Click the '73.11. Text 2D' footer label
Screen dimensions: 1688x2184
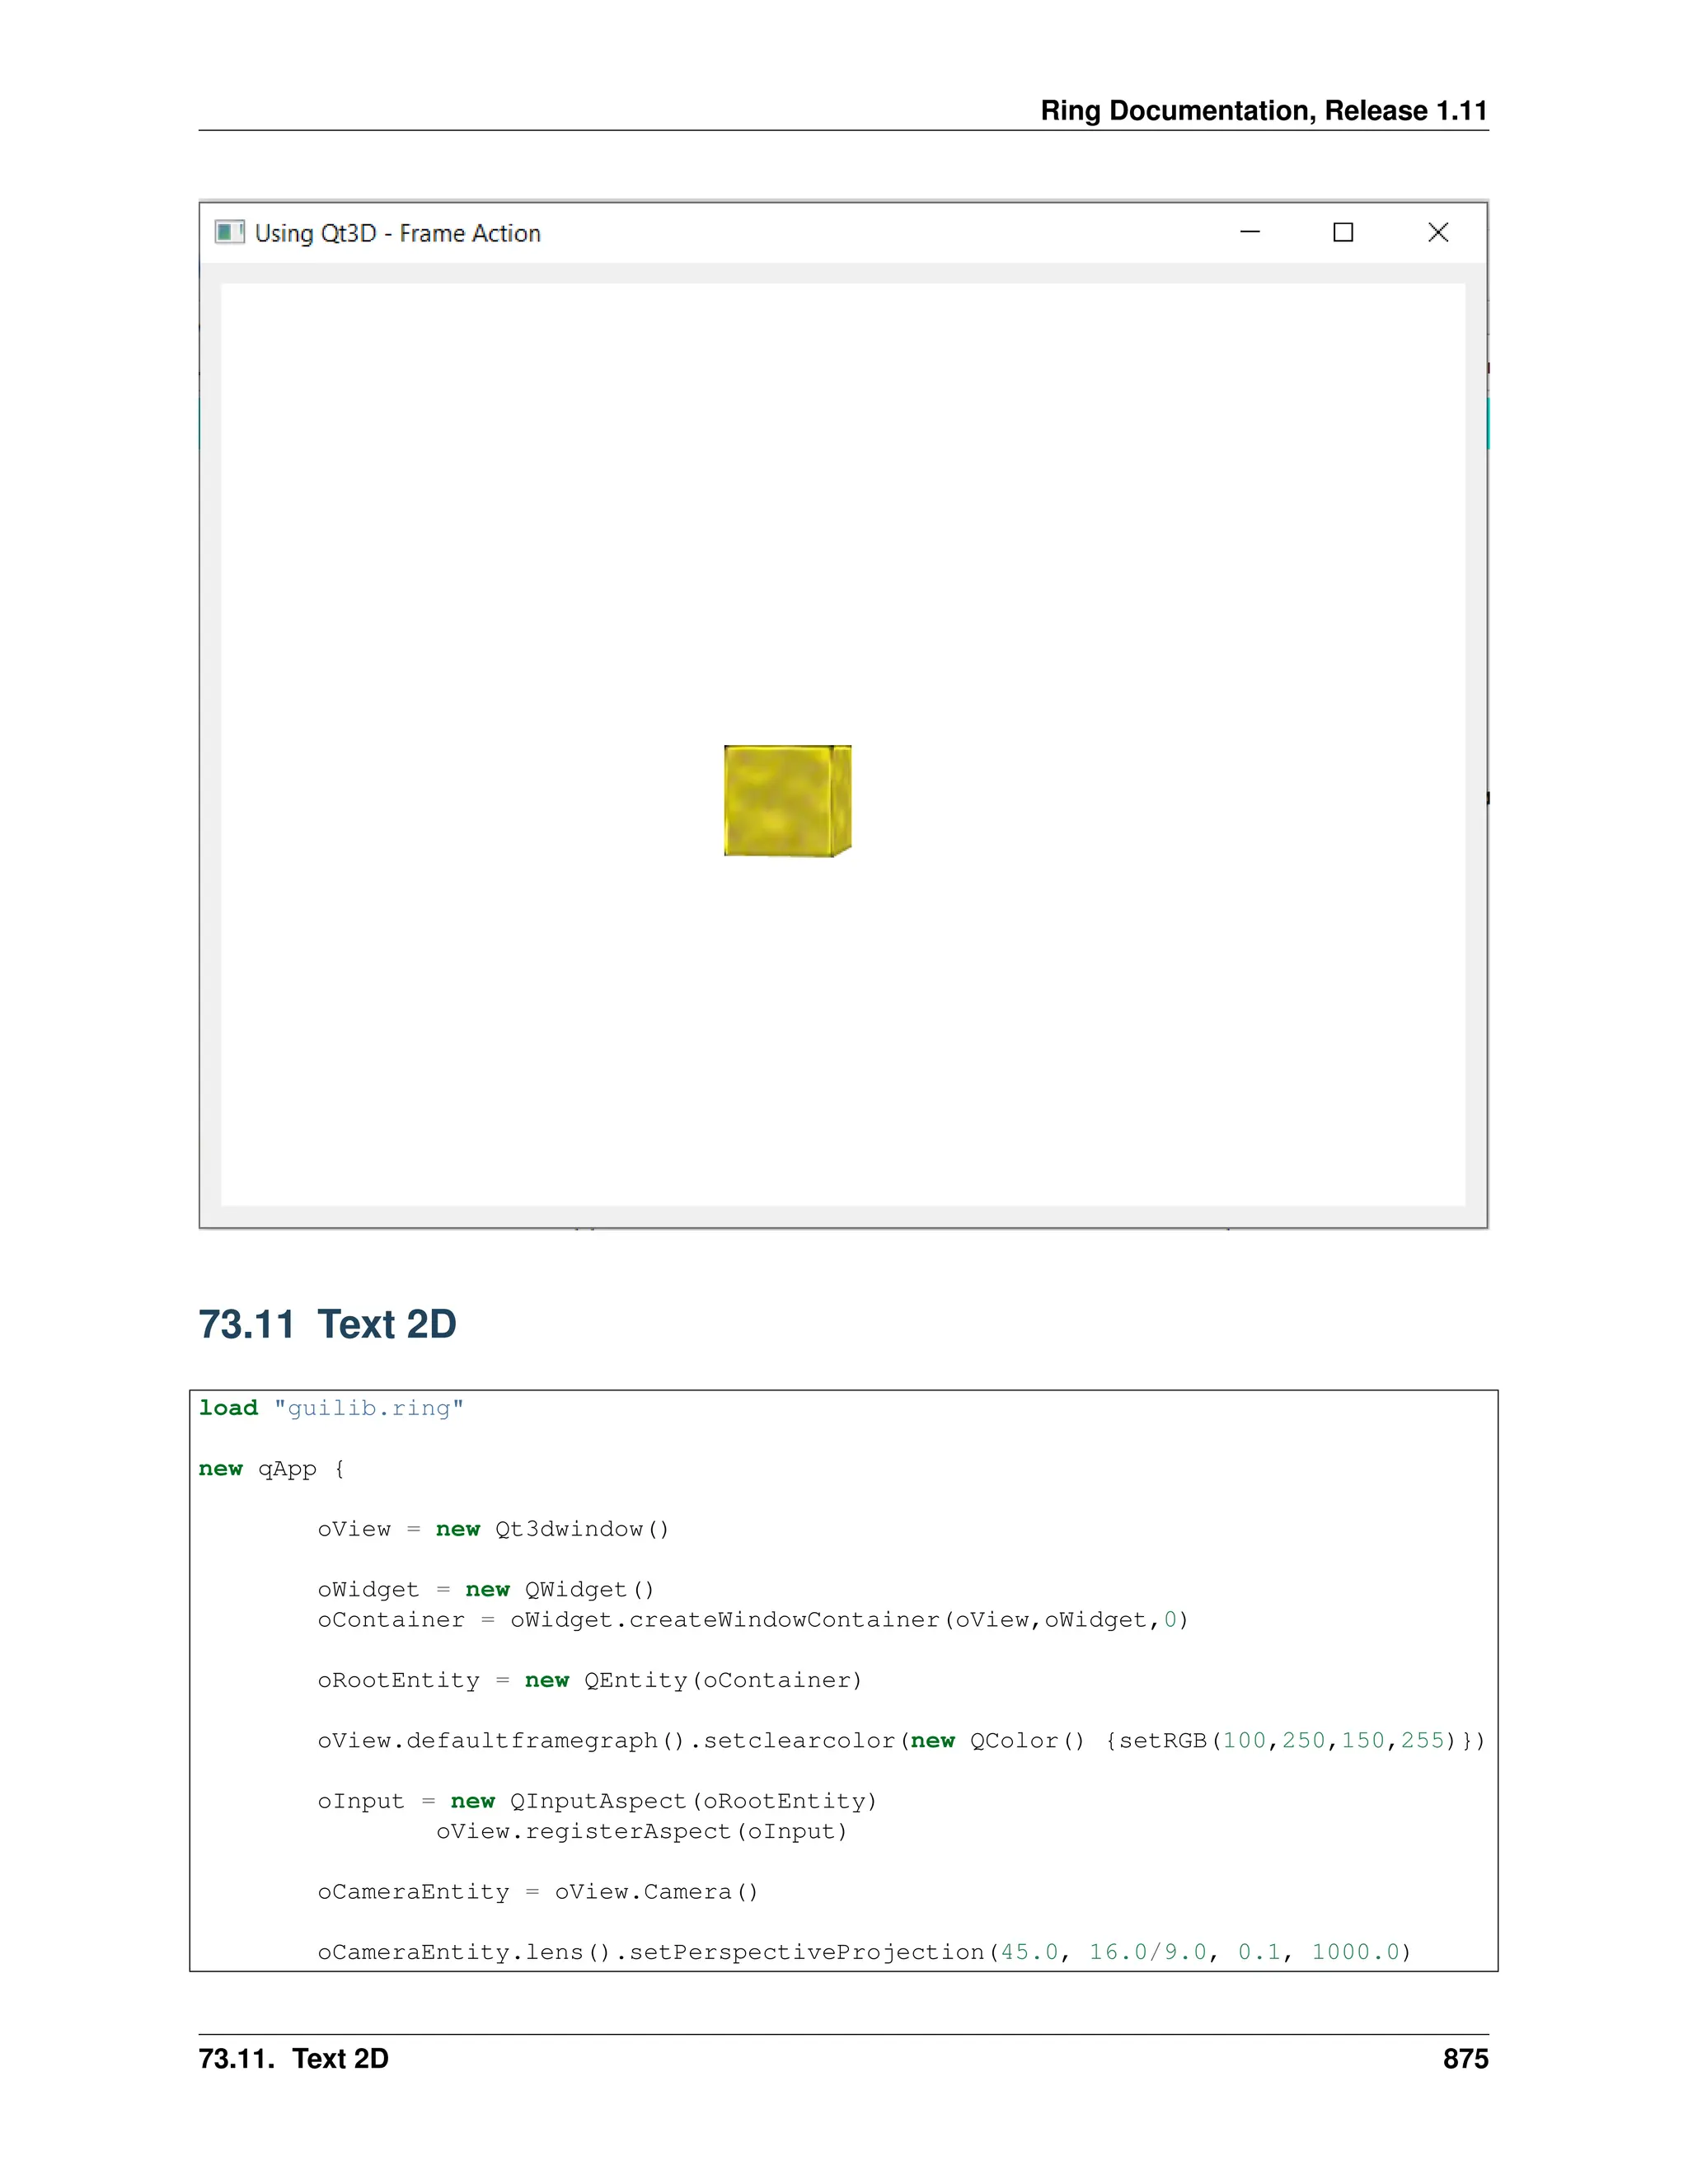pyautogui.click(x=293, y=2059)
